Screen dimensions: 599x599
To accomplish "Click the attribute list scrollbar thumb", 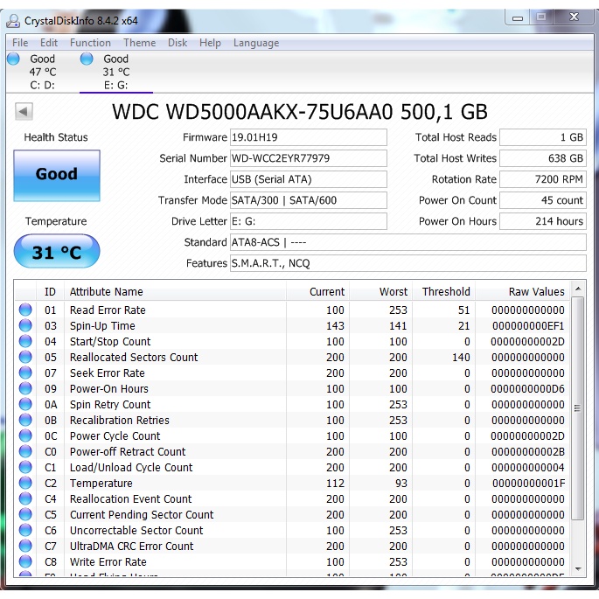I will pos(578,408).
